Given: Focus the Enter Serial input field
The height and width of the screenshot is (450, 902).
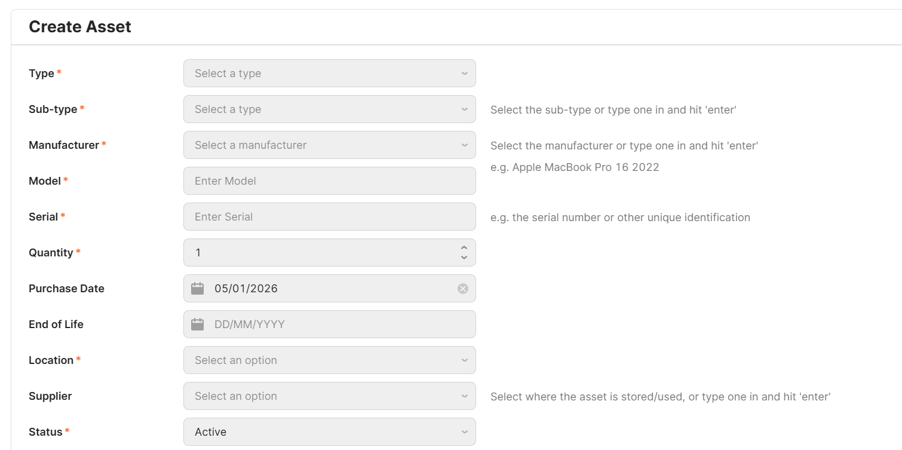Looking at the screenshot, I should (x=329, y=217).
